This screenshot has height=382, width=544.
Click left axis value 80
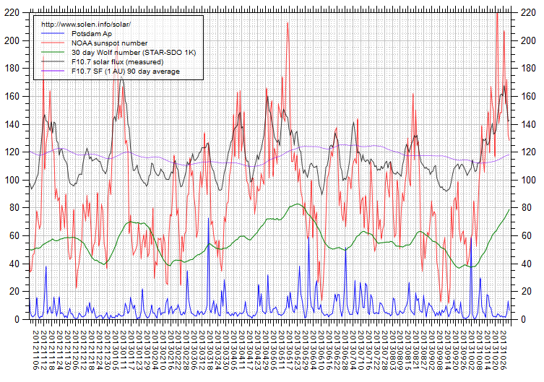(x=14, y=208)
